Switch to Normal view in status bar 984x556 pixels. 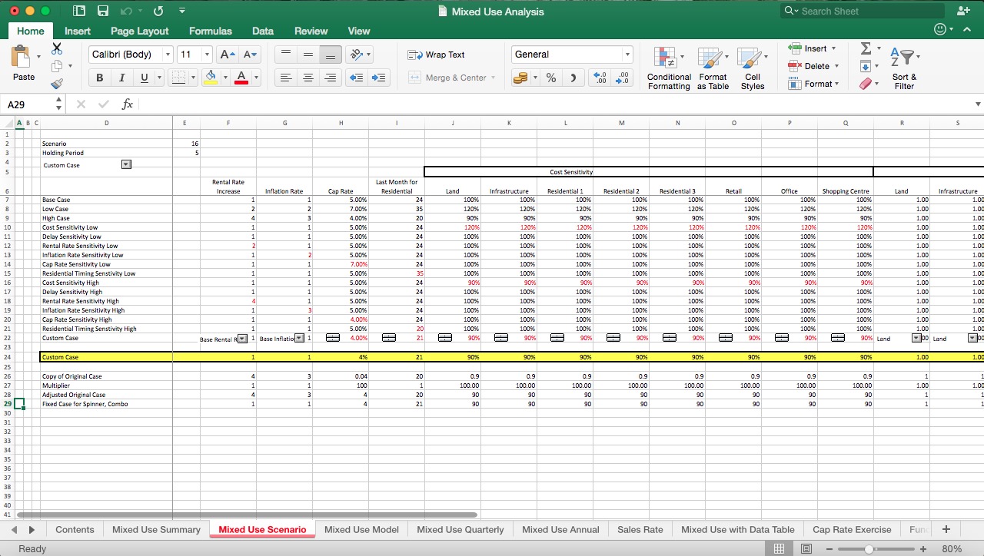pyautogui.click(x=779, y=548)
